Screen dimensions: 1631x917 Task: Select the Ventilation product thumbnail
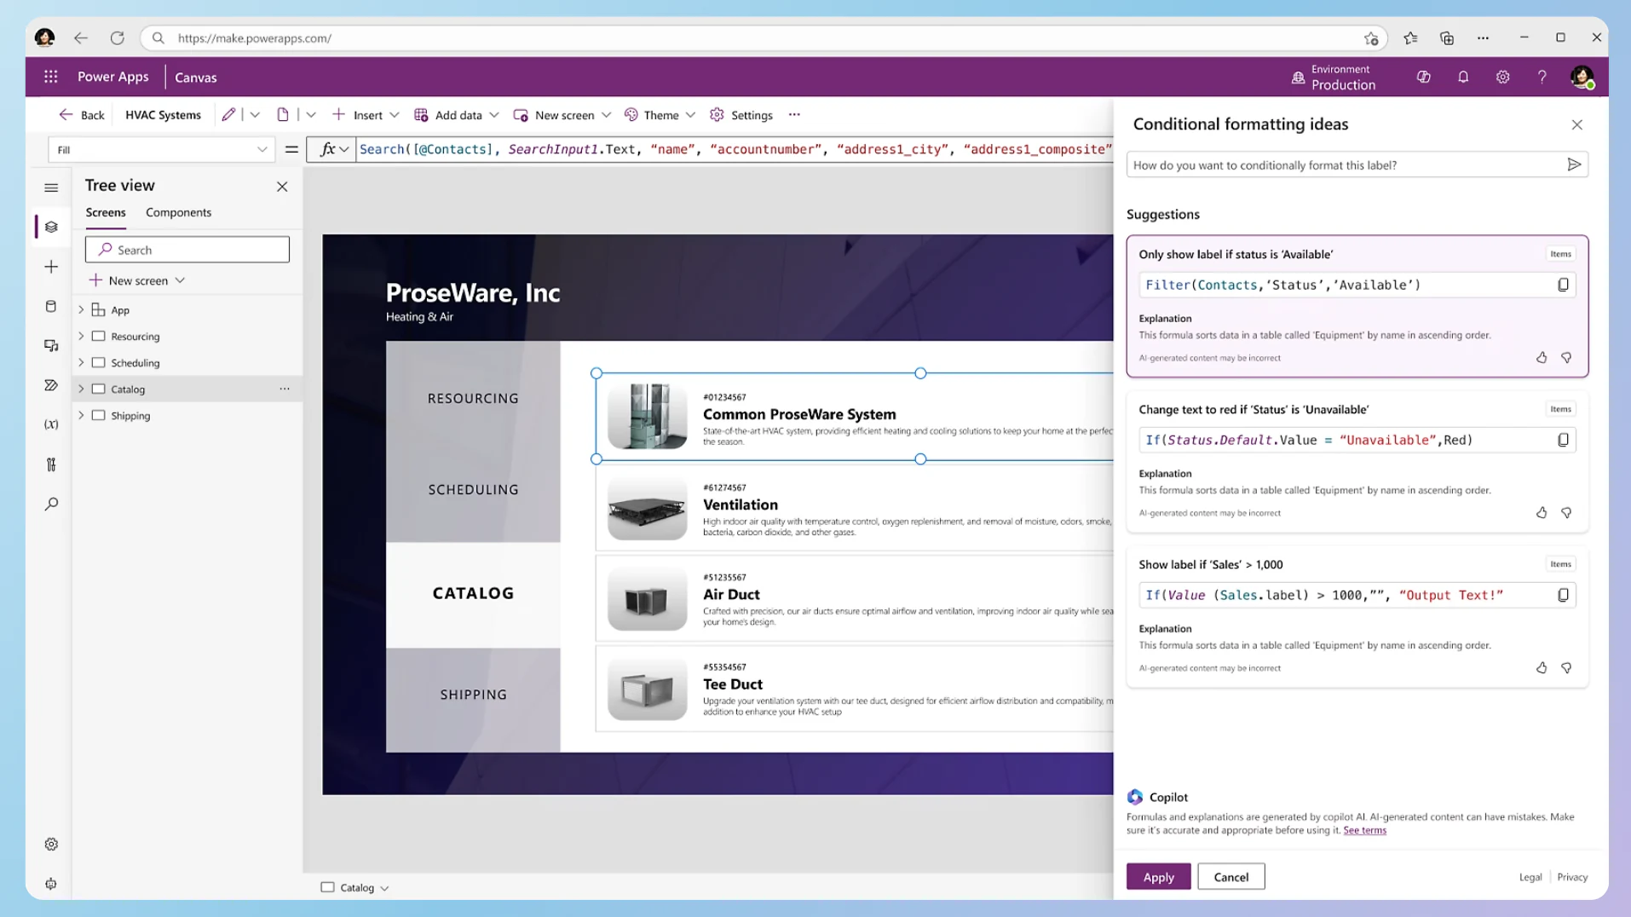pyautogui.click(x=647, y=509)
